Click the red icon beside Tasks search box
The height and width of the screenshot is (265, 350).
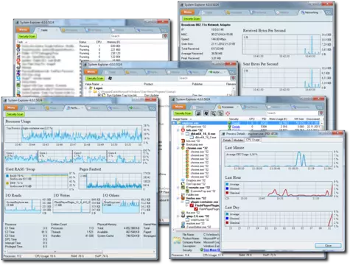tap(165, 36)
